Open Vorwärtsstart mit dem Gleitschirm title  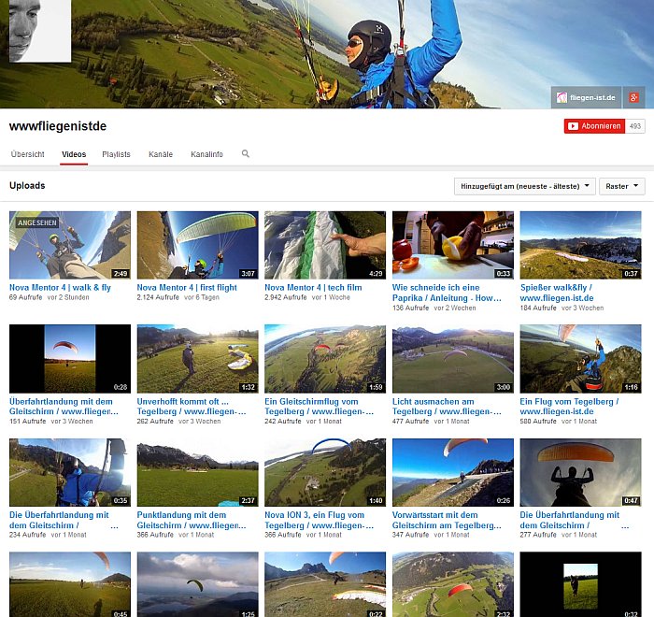coord(447,520)
